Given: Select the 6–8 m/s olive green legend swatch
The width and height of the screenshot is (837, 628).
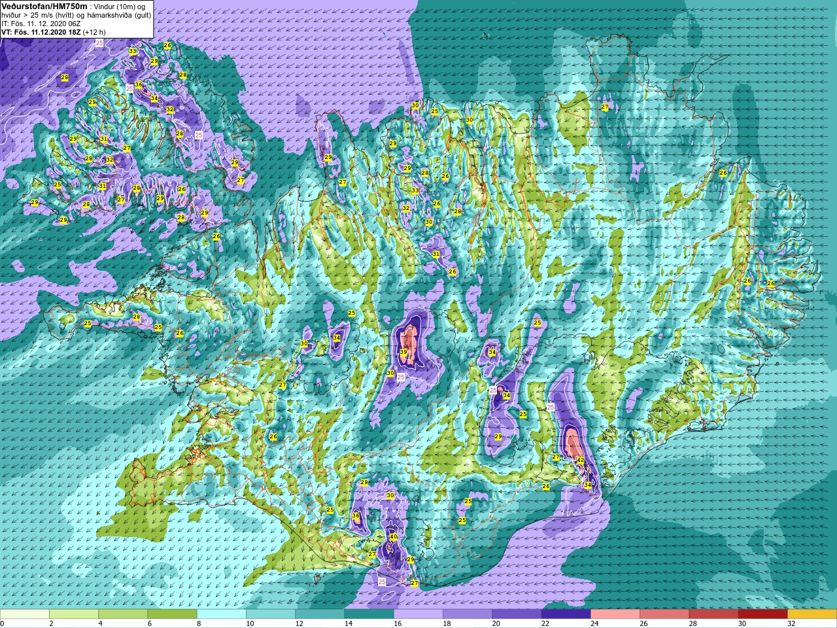Looking at the screenshot, I should [x=172, y=614].
